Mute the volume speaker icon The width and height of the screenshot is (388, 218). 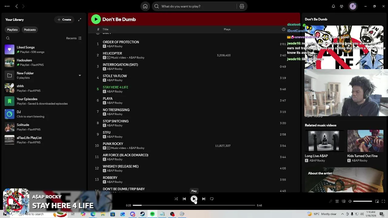[350, 201]
